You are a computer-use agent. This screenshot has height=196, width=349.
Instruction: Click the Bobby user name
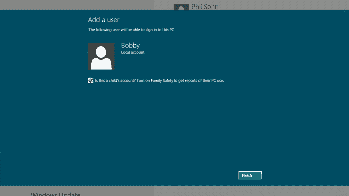130,45
